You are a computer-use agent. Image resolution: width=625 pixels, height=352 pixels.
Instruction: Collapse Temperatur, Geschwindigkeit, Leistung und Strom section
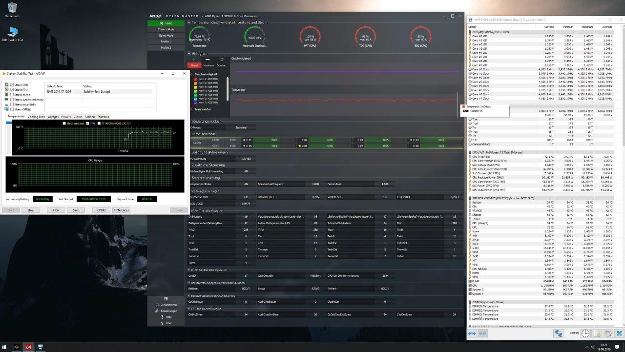click(x=189, y=22)
